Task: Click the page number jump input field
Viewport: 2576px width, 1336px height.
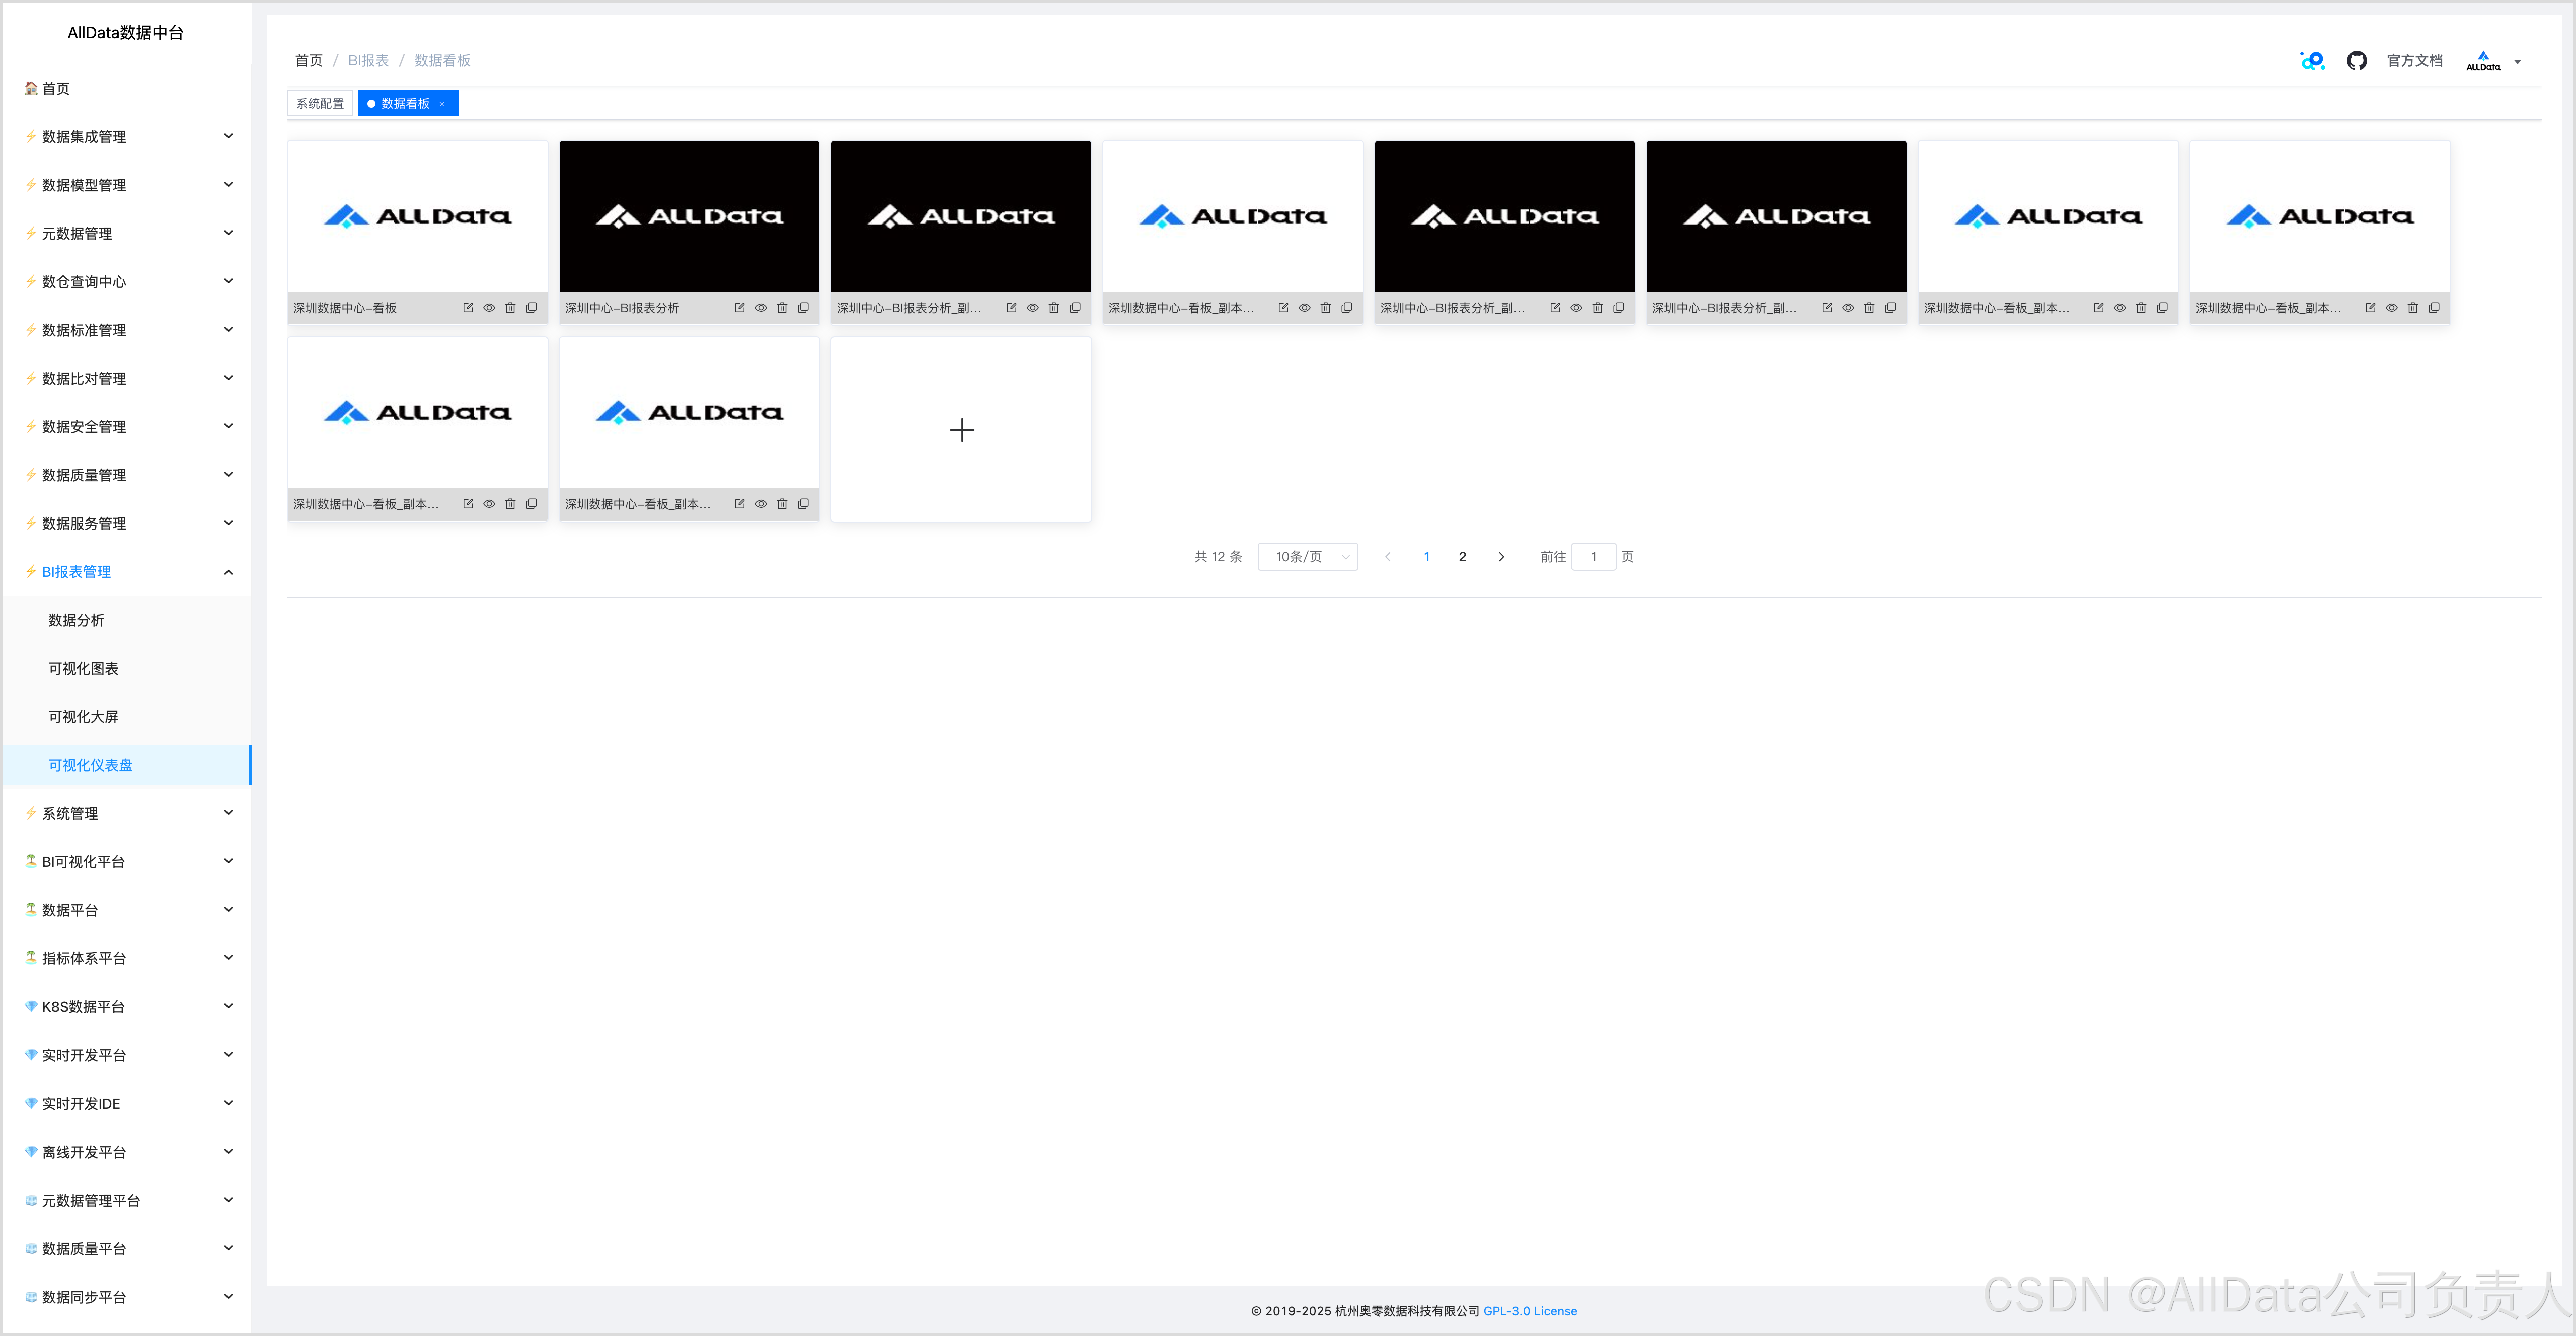Action: [x=1593, y=557]
